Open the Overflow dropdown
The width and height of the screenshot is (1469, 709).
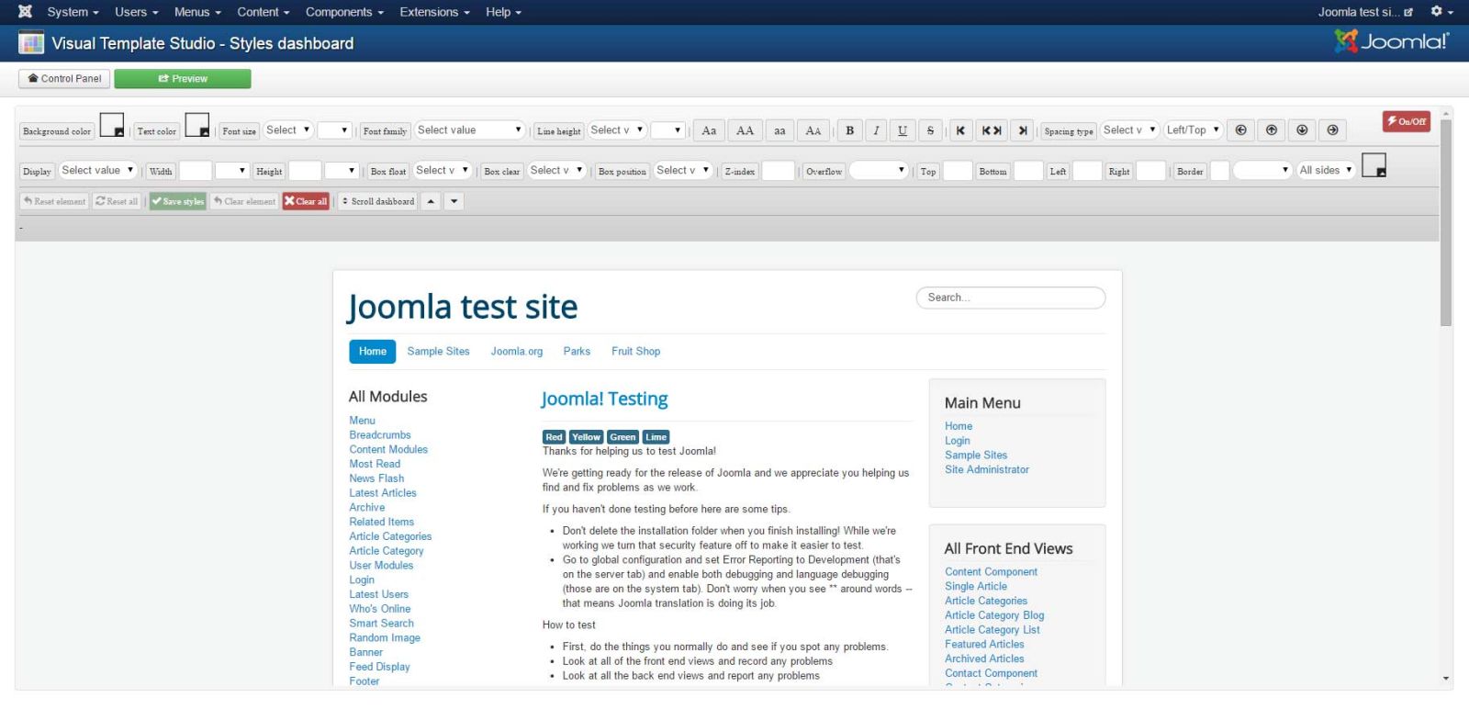point(879,171)
